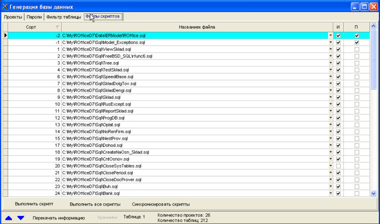Click the app icon in title bar

point(5,7)
